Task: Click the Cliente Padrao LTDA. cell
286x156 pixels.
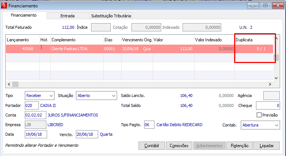Action: tap(77, 49)
